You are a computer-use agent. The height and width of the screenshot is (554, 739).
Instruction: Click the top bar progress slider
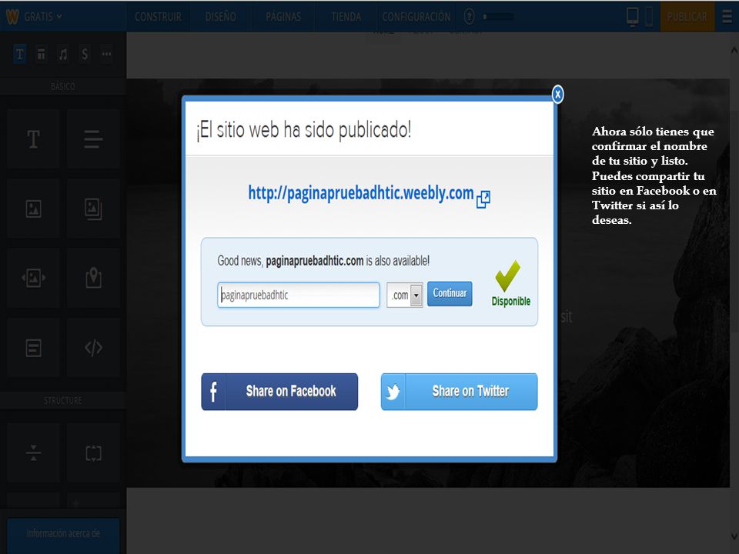[498, 17]
